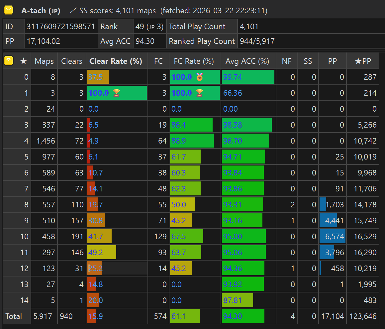Click the trophy icon in star 1 FC Rate

(x=200, y=93)
